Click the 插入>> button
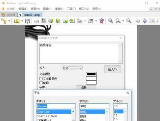160x121 pixels. pos(113,69)
